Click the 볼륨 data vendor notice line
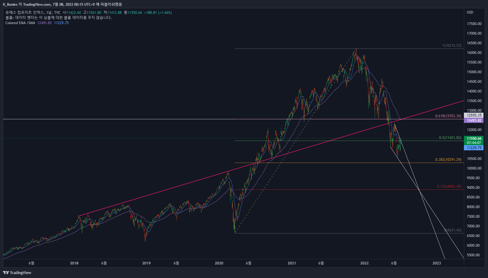488x278 pixels. (58, 17)
